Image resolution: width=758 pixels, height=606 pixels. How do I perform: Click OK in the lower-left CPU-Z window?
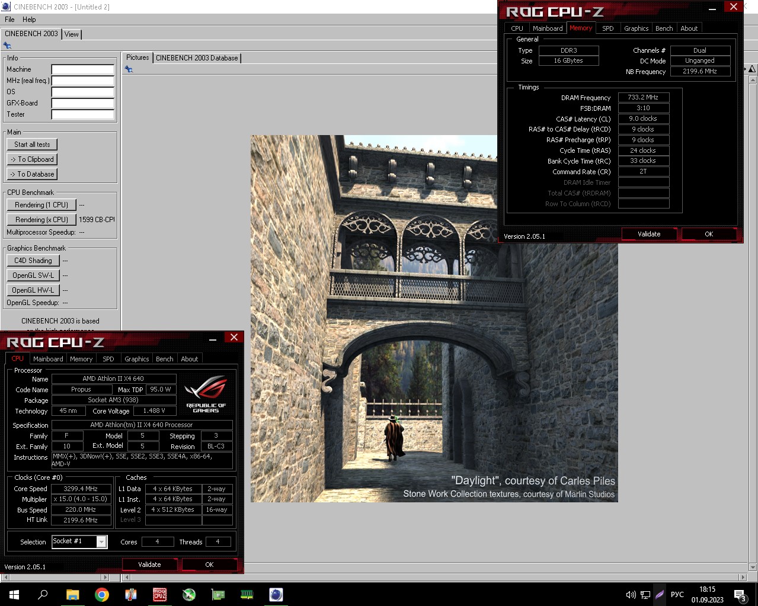click(x=209, y=565)
